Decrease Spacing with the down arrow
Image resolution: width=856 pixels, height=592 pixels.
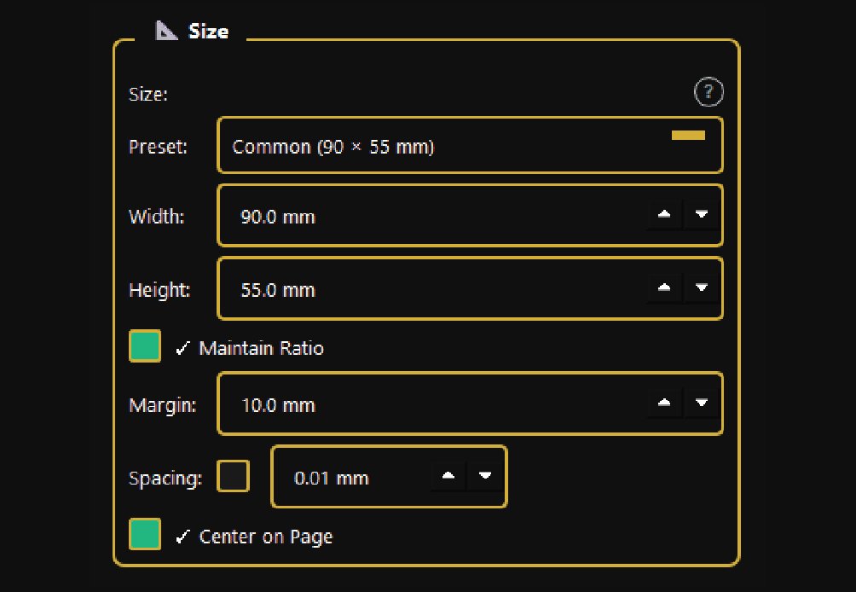tap(485, 476)
